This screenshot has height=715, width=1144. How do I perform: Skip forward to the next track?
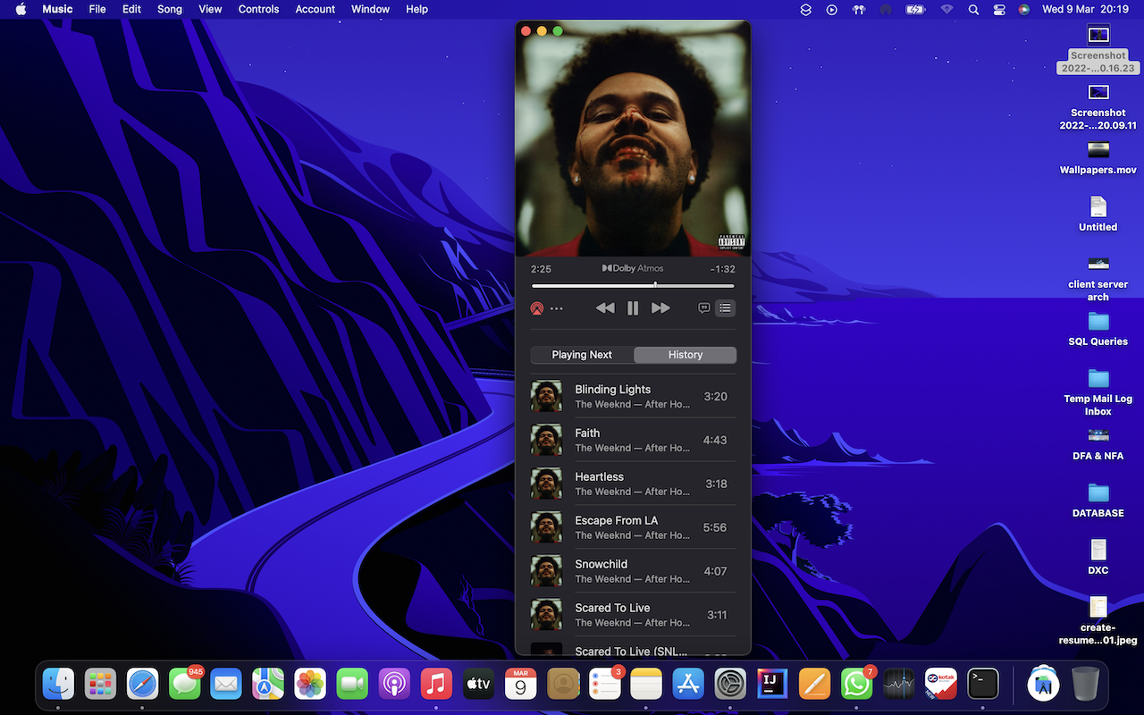click(660, 308)
